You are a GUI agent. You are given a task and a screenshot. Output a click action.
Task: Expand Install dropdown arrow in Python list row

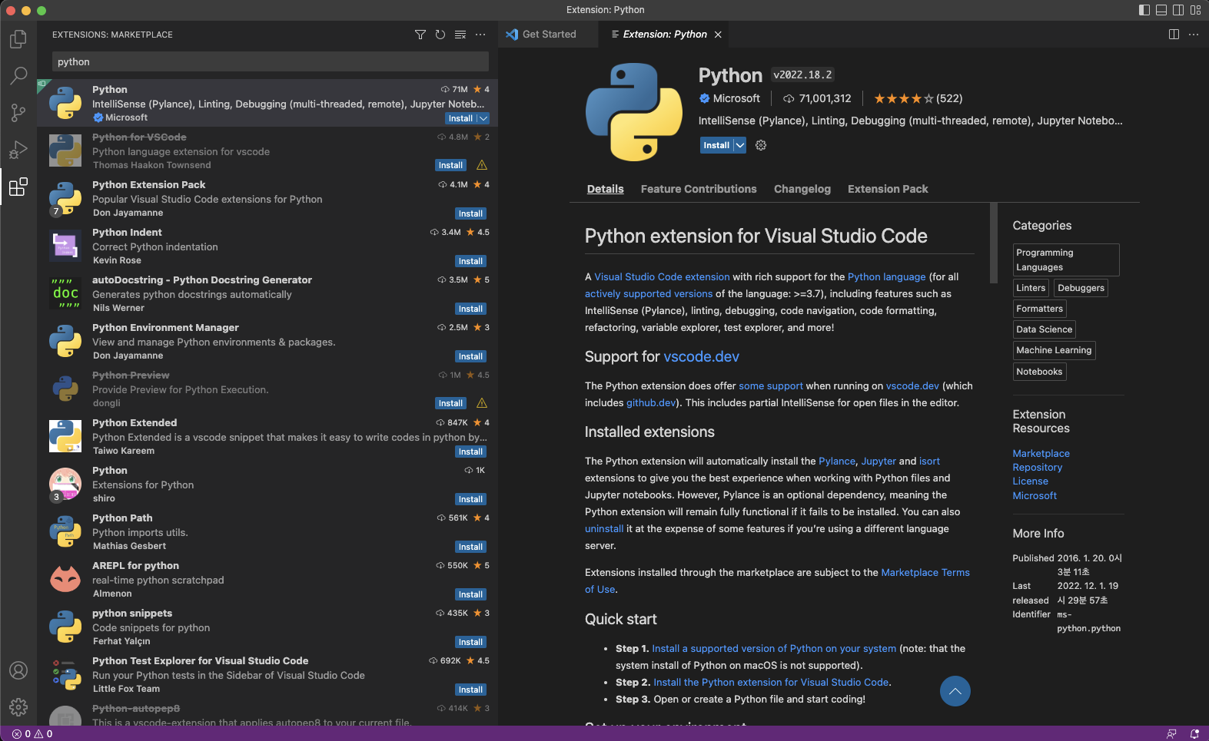click(483, 118)
